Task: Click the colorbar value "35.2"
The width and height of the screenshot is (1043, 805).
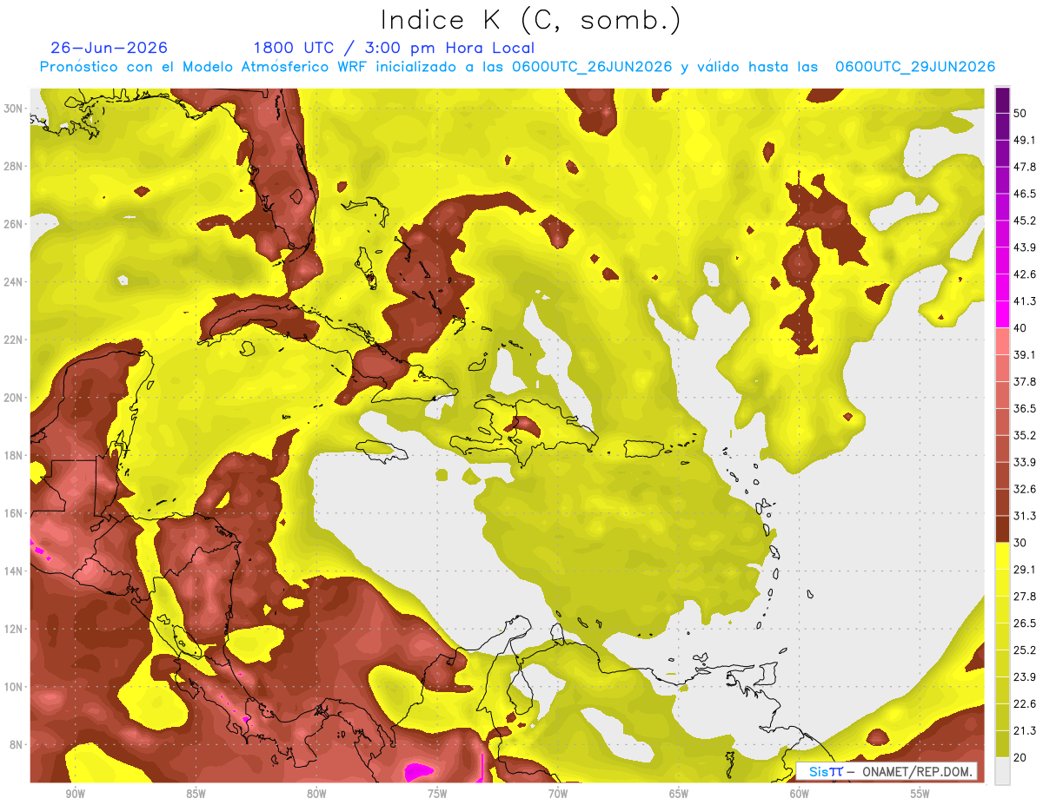Action: coord(1025,435)
